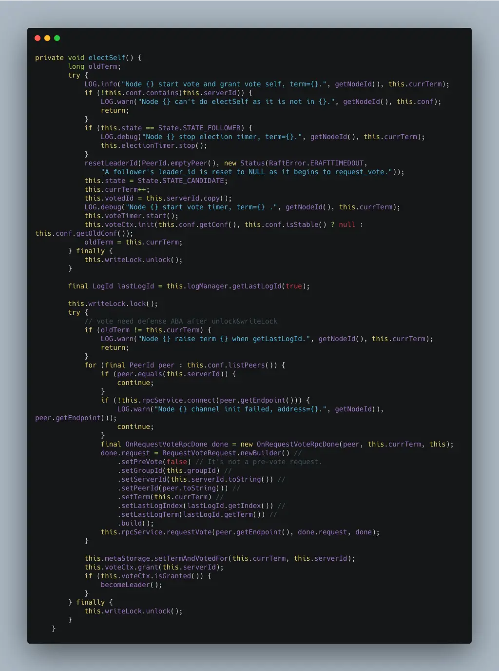Click the wrapped 'peer.getEndpoint());' line
The image size is (499, 671).
pos(76,418)
